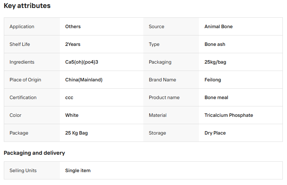Image resolution: width=287 pixels, height=185 pixels.
Task: Select the Single item selling units value
Action: [x=78, y=170]
